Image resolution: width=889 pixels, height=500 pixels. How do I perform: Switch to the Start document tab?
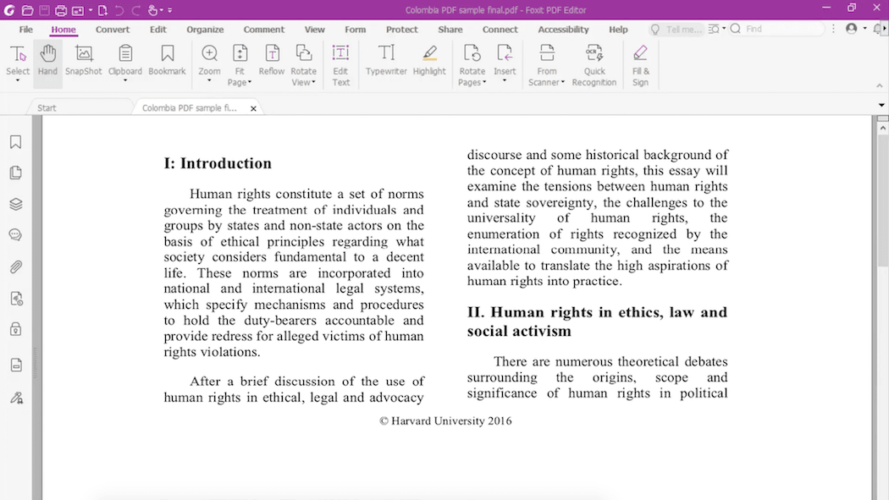pyautogui.click(x=47, y=108)
